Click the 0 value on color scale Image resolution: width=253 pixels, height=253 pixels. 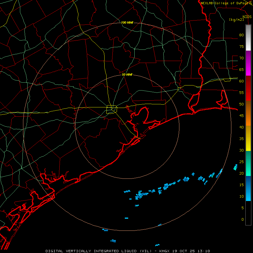coord(243,220)
